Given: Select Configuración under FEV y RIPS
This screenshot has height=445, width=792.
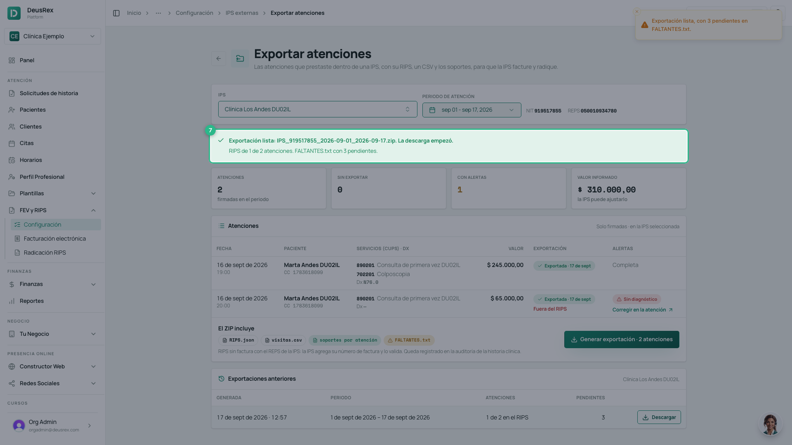Looking at the screenshot, I should 56,225.
